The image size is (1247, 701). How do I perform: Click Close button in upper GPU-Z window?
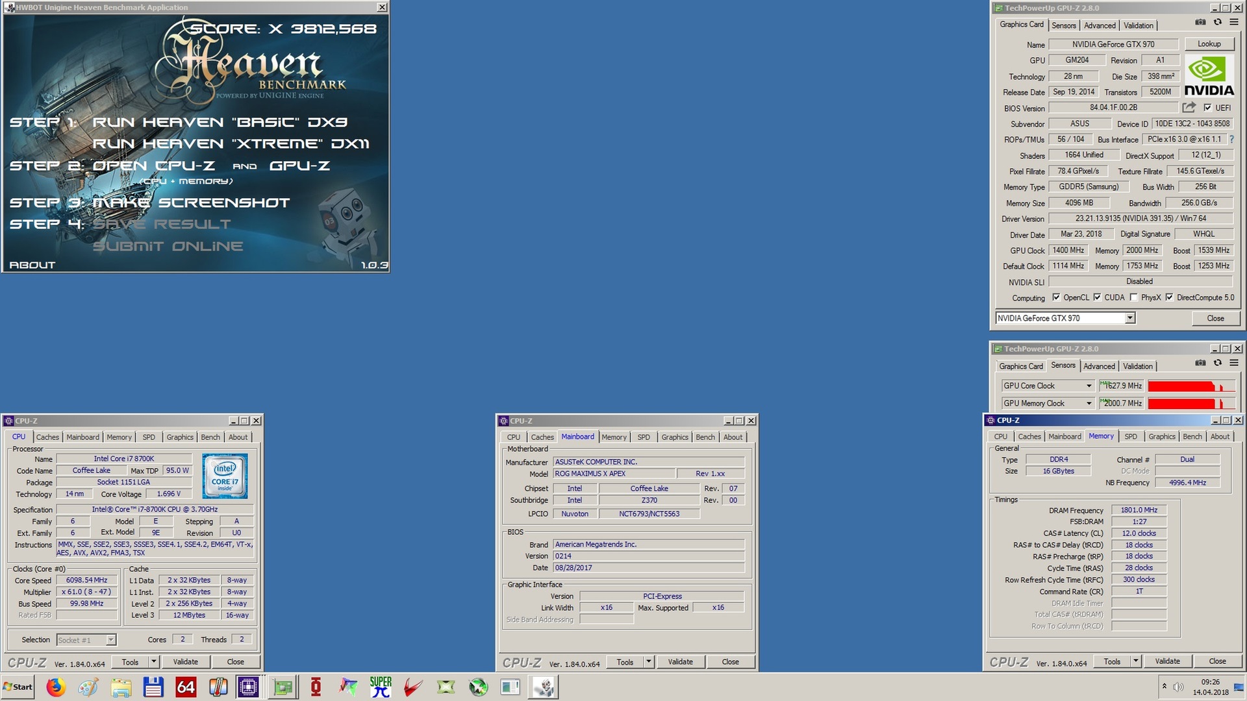(1215, 318)
